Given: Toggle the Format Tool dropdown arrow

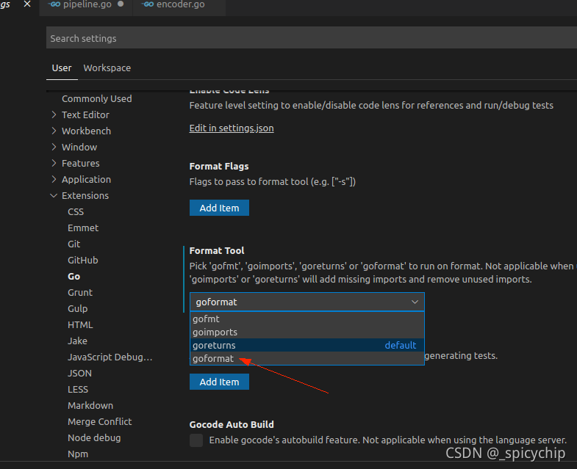Looking at the screenshot, I should click(415, 302).
